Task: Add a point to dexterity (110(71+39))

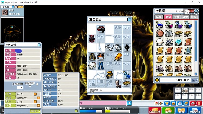Action: coord(38,98)
